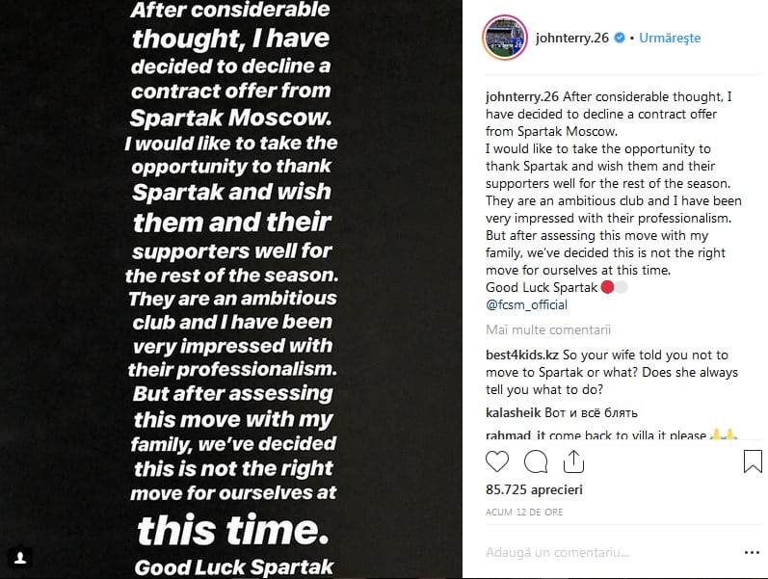Open best4kids.kz commenter profile
This screenshot has width=768, height=579.
[x=521, y=355]
